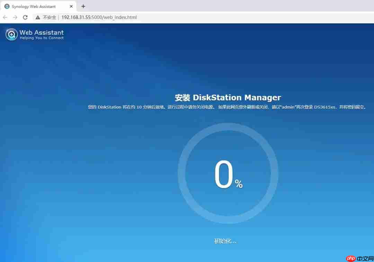The width and height of the screenshot is (374, 262).
Task: Click the Synology Web Assistant favicon on the tab
Action: (8, 6)
